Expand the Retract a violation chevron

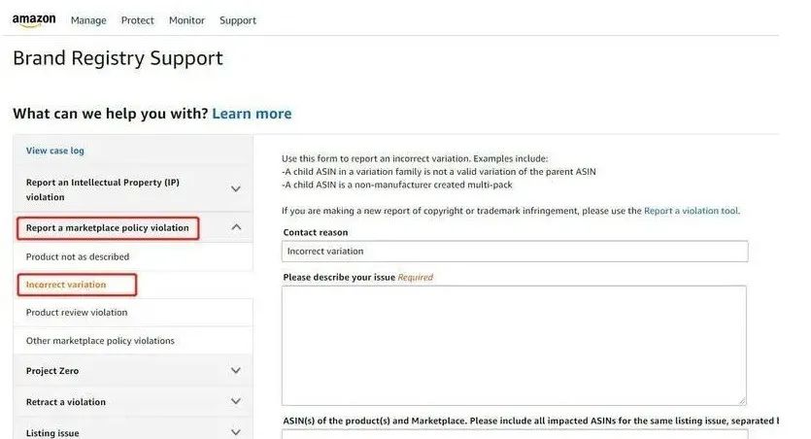pos(236,402)
